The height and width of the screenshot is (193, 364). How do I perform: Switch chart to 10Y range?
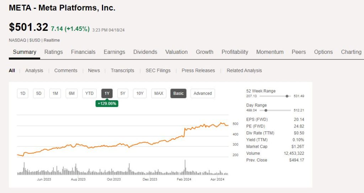tap(140, 93)
